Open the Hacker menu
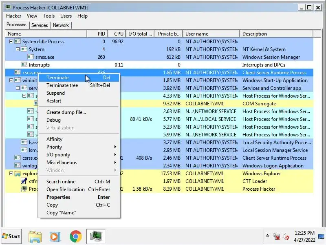326x245 pixels. [14, 16]
